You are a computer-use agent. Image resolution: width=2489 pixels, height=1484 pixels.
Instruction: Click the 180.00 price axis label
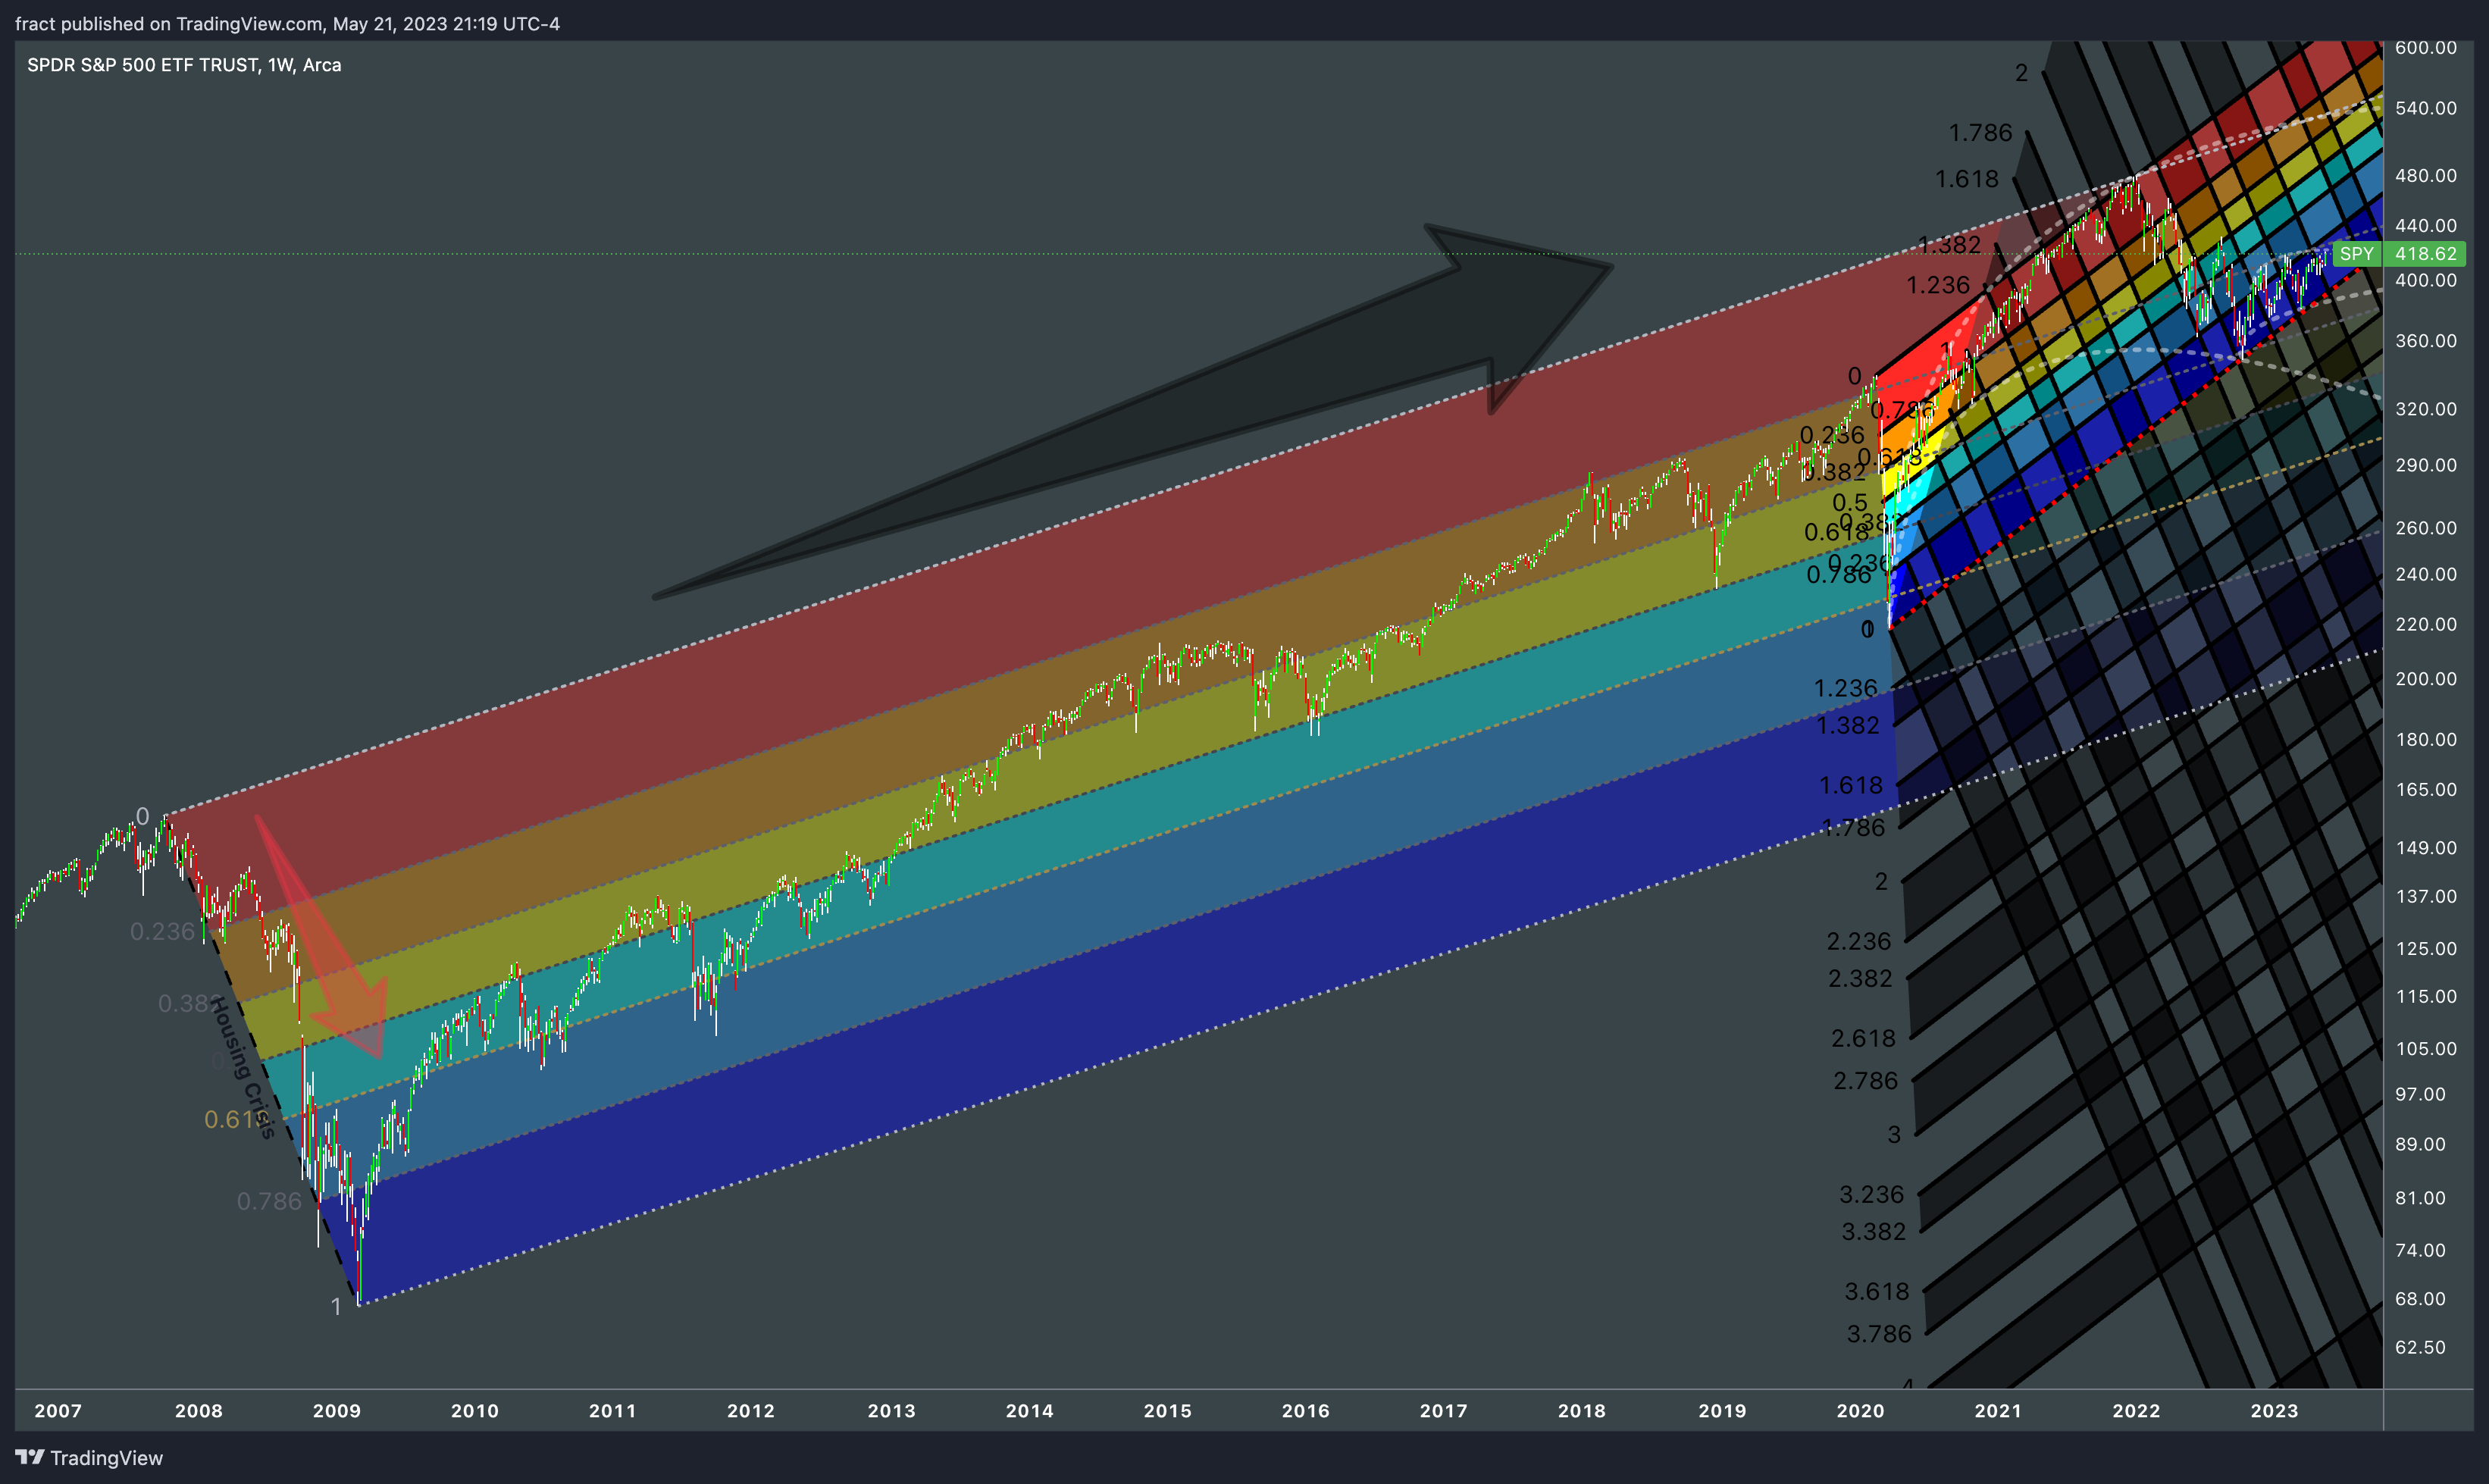tap(2425, 740)
